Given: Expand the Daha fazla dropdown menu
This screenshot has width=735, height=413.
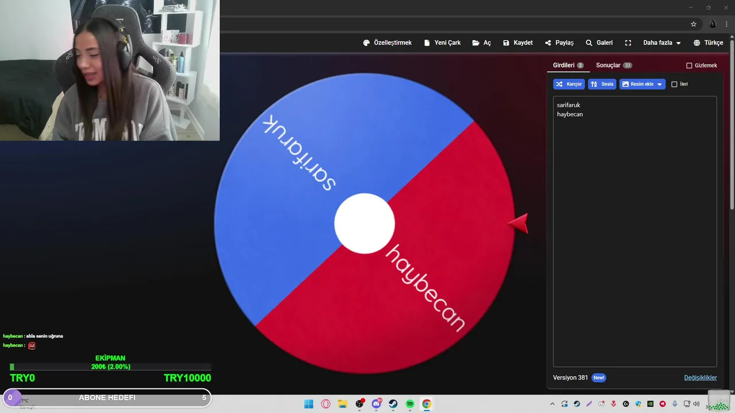Looking at the screenshot, I should pos(661,43).
